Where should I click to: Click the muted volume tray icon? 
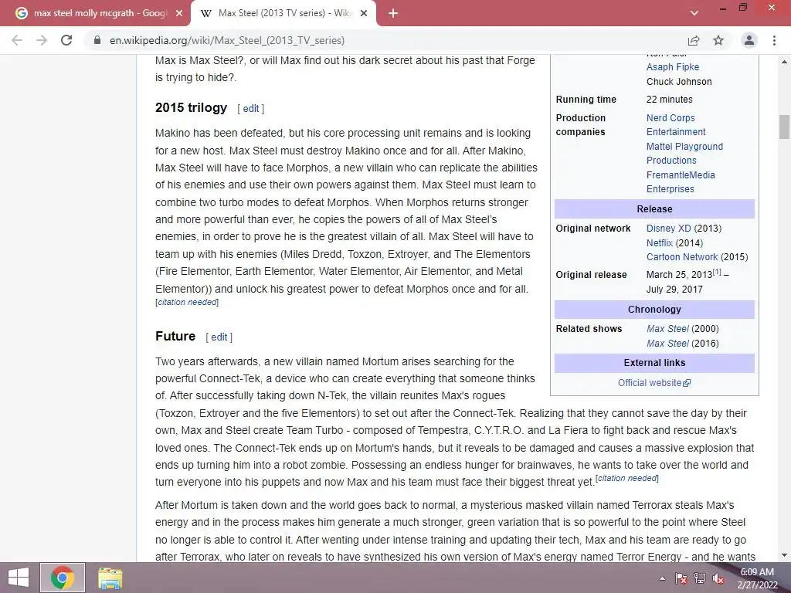click(x=718, y=578)
